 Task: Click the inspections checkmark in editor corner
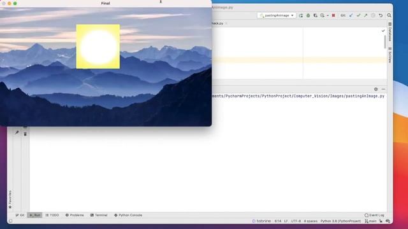(383, 31)
